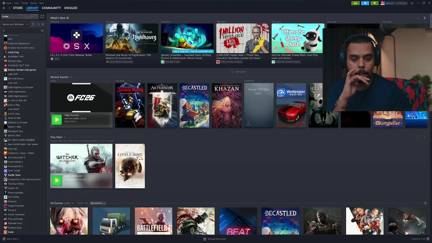Open the Friends menu

pyautogui.click(x=25, y=3)
